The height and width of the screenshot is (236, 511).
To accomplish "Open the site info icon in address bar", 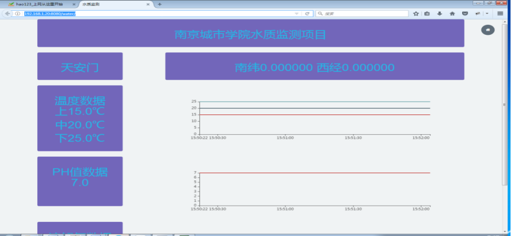I will (18, 14).
